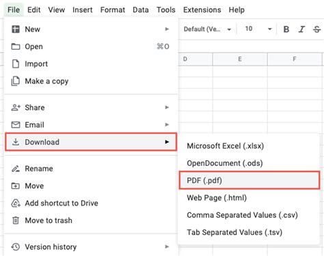Click the Bold formatting icon
Image resolution: width=324 pixels, height=256 pixels.
(286, 29)
